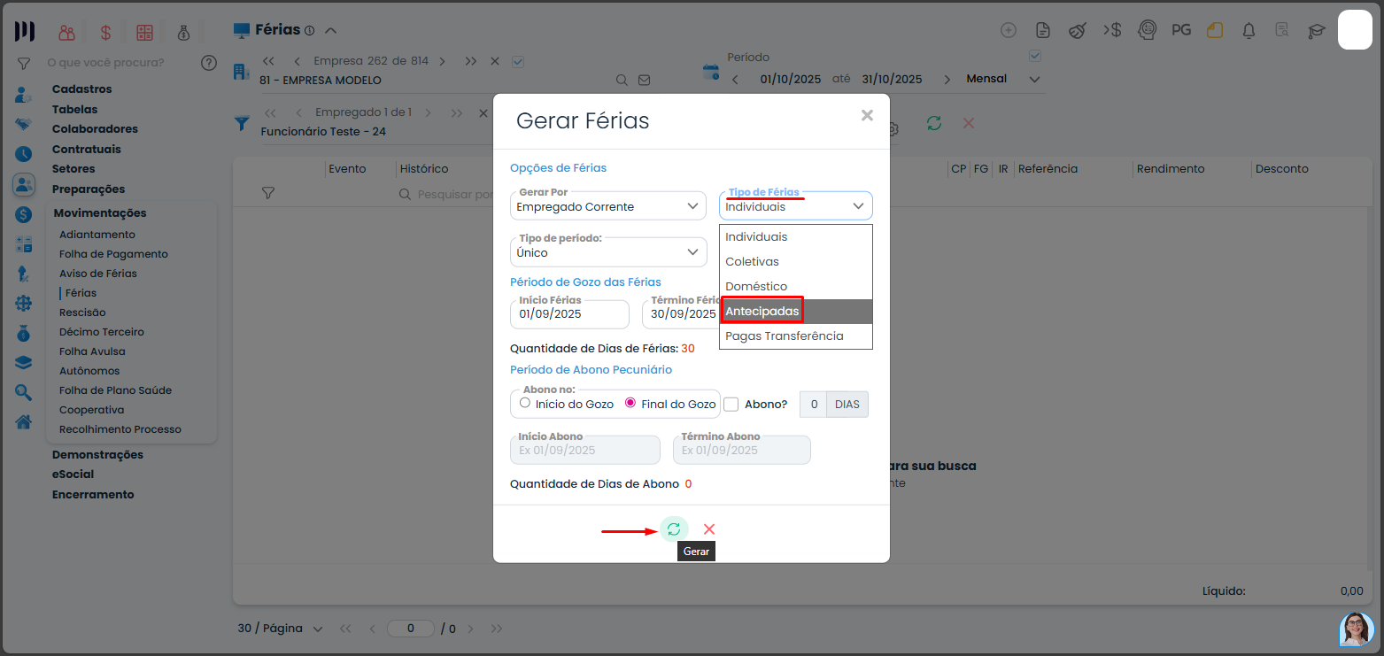Open Aviso de Férias in the sidebar
Viewport: 1384px width, 656px height.
pyautogui.click(x=98, y=274)
